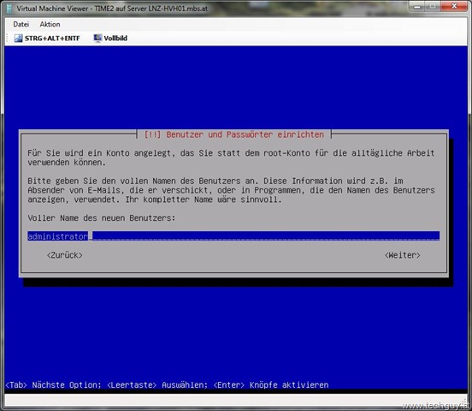
Task: Send STRG+ALT+ENTF via its text label
Action: pos(52,39)
